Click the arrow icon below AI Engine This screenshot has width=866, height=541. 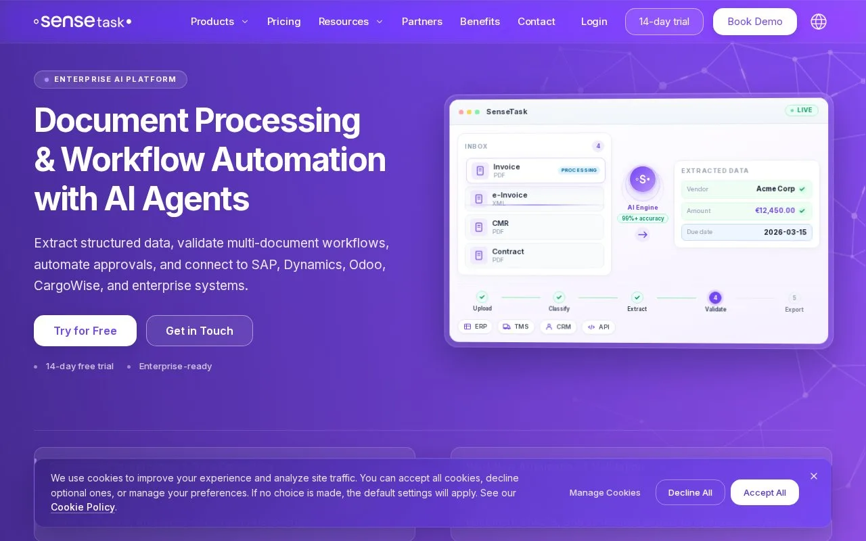coord(643,235)
